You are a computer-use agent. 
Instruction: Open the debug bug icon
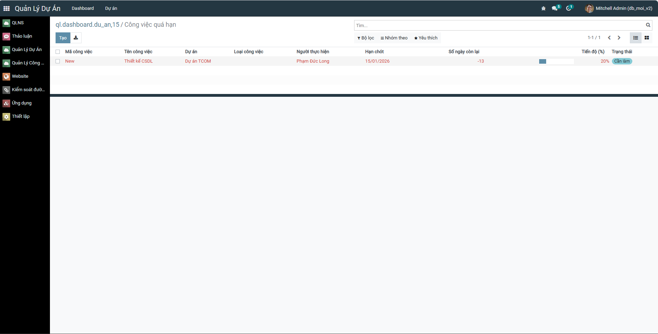(543, 8)
